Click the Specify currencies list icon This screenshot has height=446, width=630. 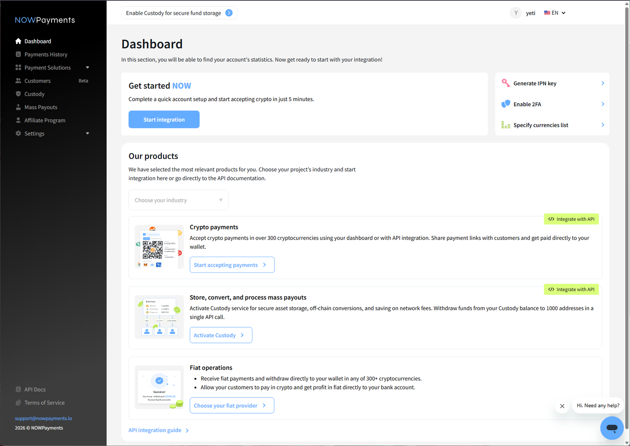click(x=506, y=125)
